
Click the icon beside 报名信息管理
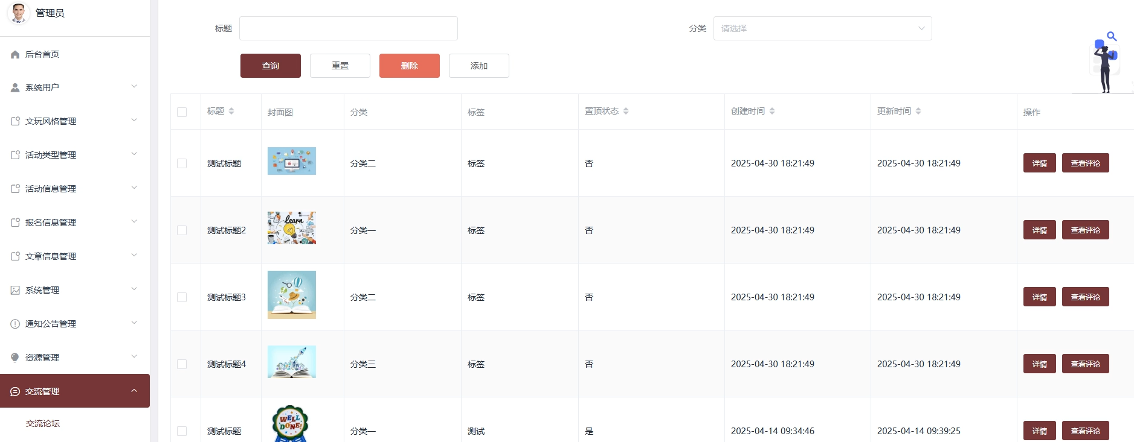15,223
